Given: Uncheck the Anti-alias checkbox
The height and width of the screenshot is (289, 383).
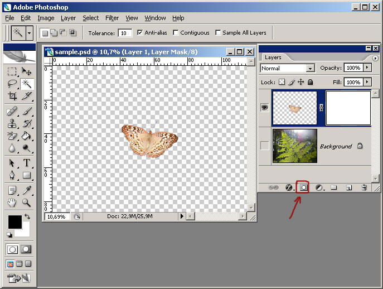Looking at the screenshot, I should pyautogui.click(x=140, y=33).
